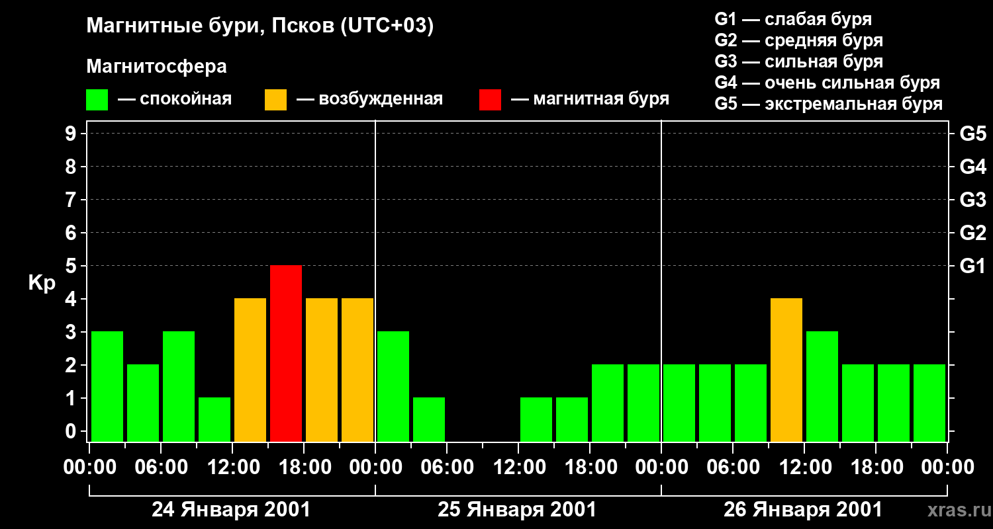Select the '24 Января 2001' date label
The width and height of the screenshot is (993, 529).
(231, 510)
